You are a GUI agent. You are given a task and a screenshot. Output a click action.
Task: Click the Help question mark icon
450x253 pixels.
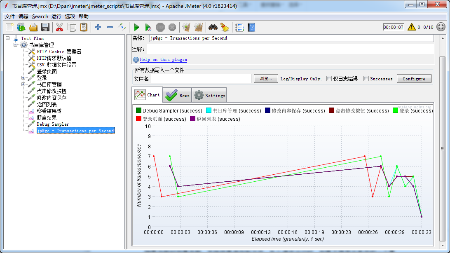point(251,27)
